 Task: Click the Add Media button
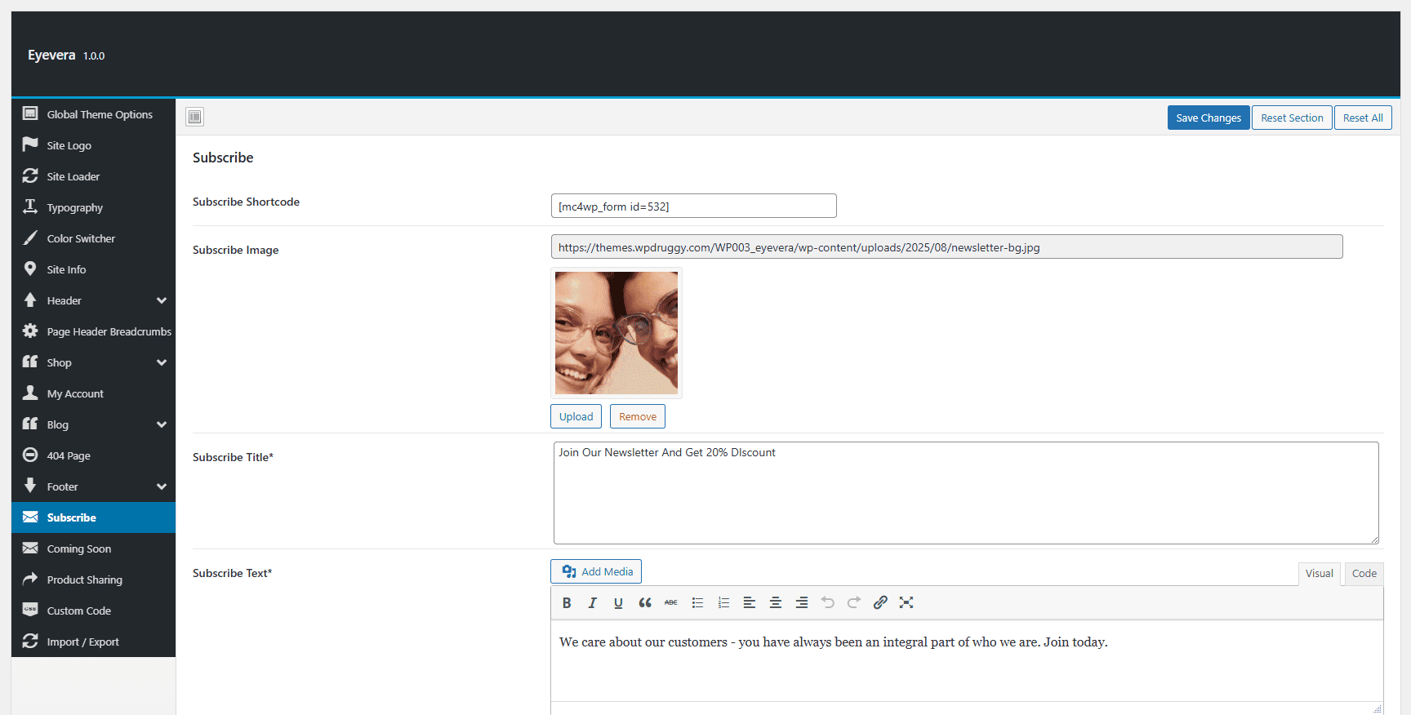click(596, 571)
